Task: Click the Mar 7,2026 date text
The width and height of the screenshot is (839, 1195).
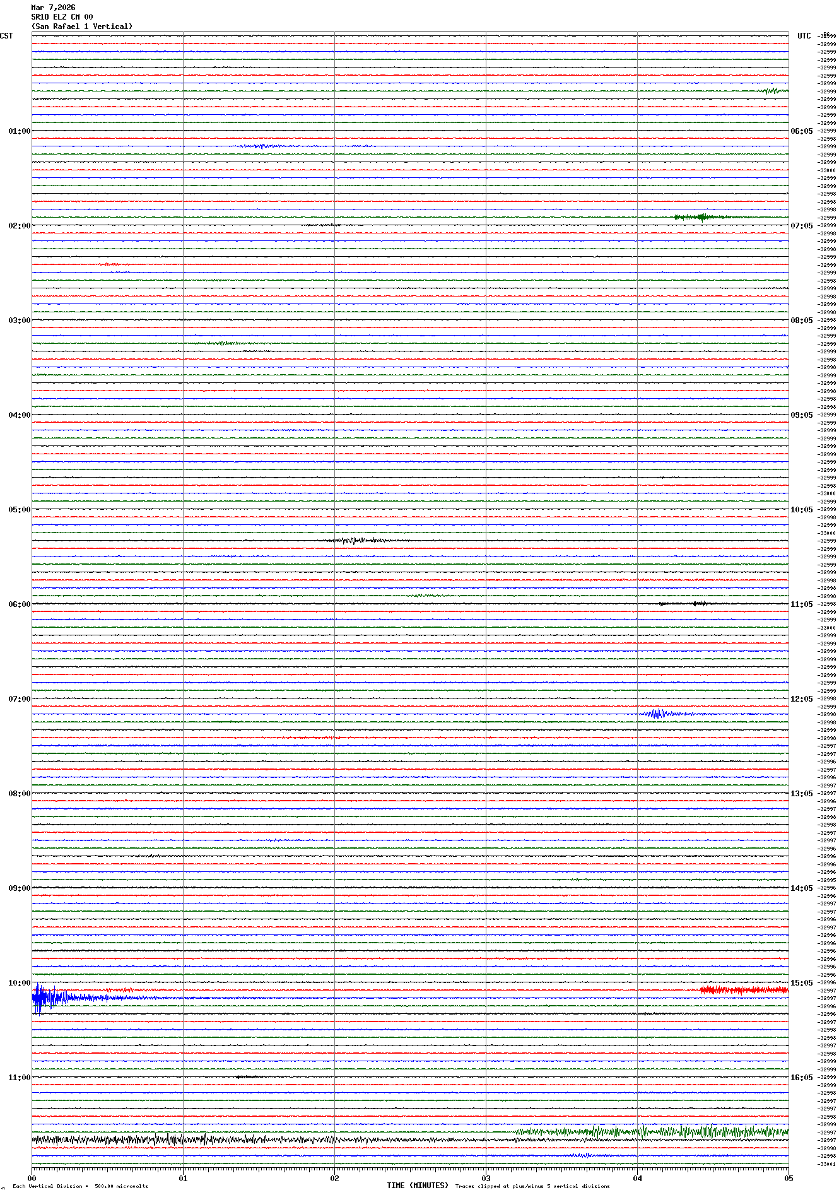Action: [53, 8]
